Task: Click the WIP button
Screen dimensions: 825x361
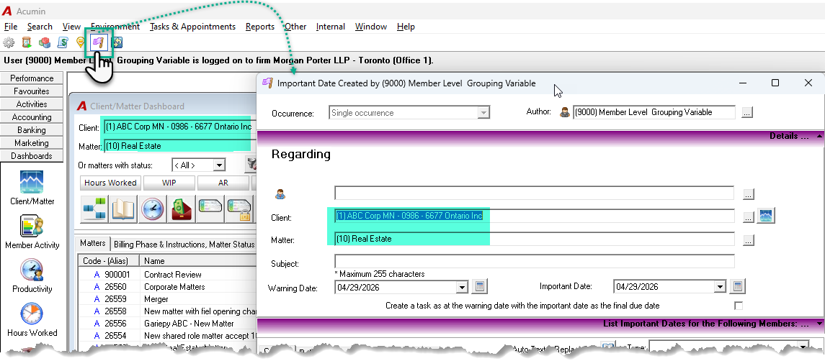Action: (169, 183)
